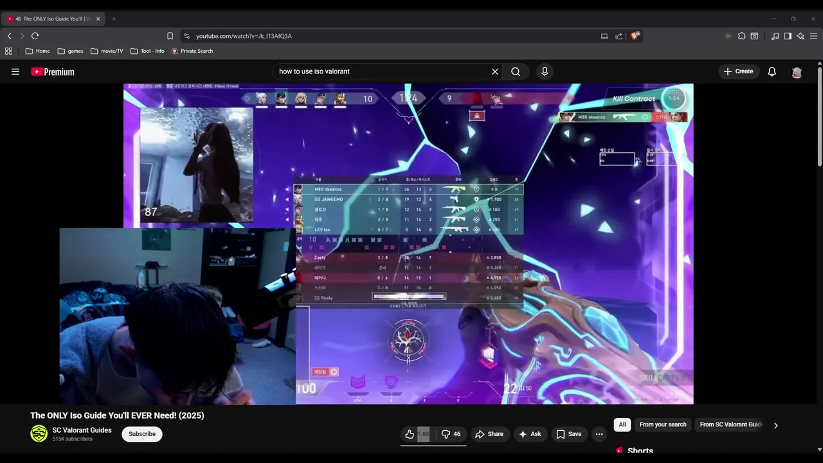Viewport: 823px width, 463px height.
Task: Click the video player to pause
Action: (408, 244)
